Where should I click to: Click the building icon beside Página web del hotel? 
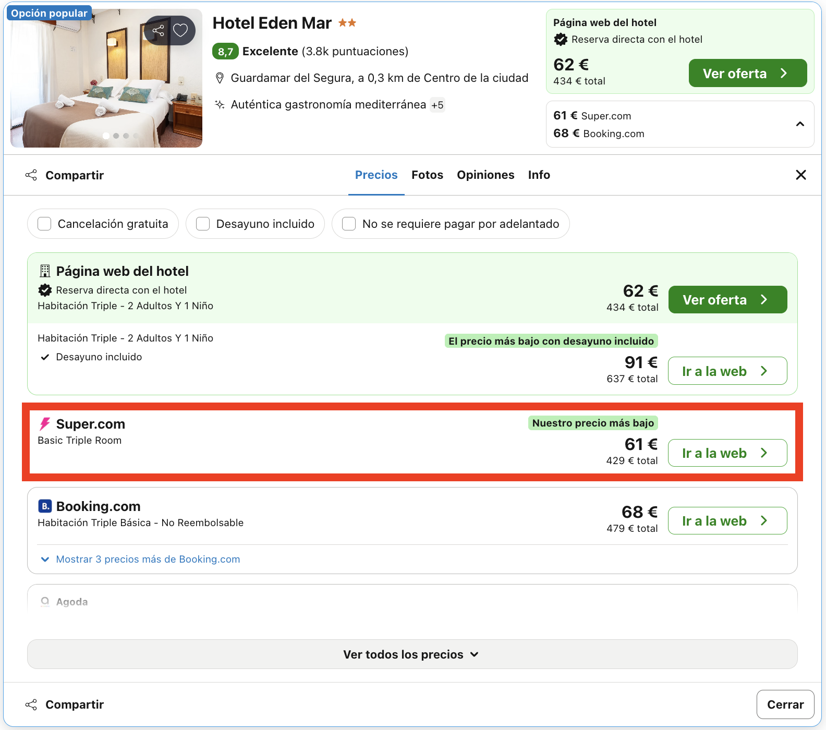coord(45,271)
